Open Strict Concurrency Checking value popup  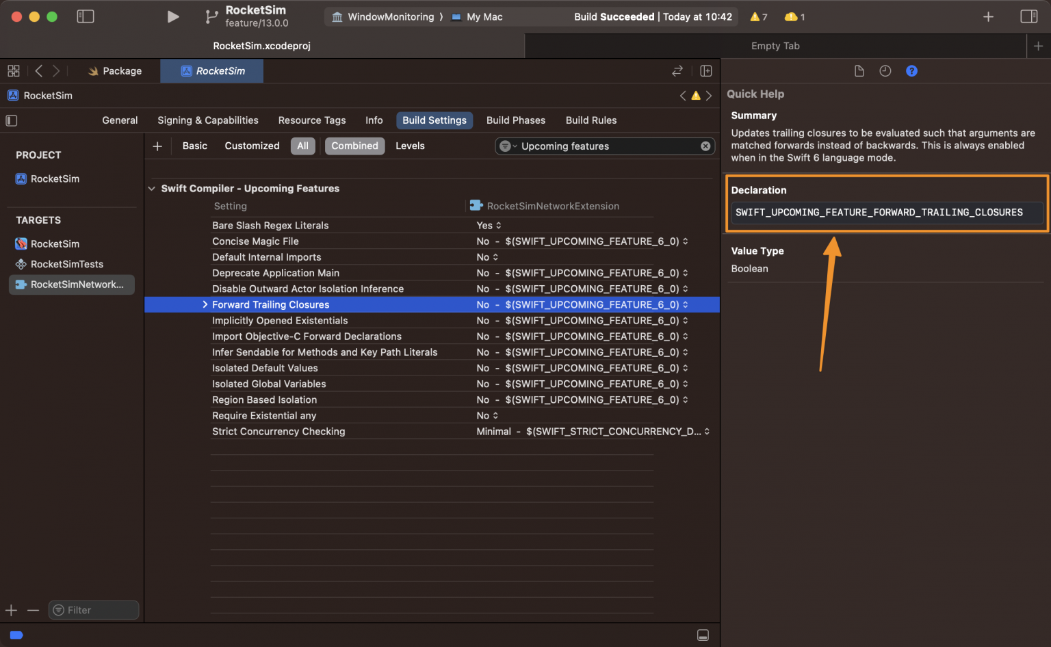coord(593,432)
